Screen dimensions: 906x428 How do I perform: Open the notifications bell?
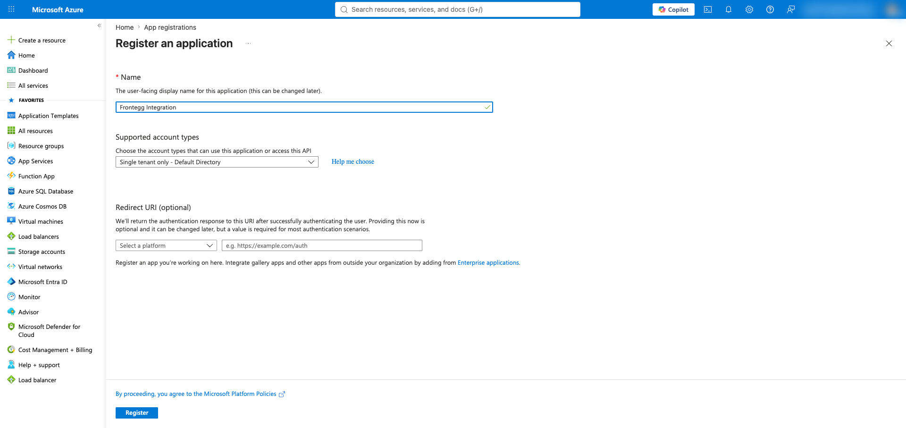pos(729,9)
